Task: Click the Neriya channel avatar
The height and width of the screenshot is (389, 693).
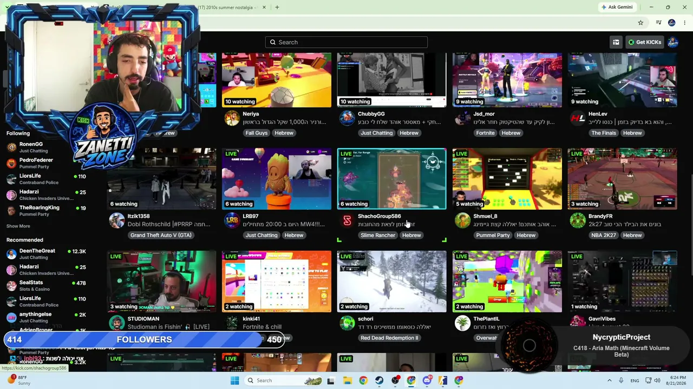Action: pos(232,118)
